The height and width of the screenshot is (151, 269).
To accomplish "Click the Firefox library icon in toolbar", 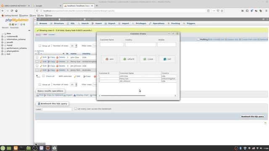I will coord(243,10).
